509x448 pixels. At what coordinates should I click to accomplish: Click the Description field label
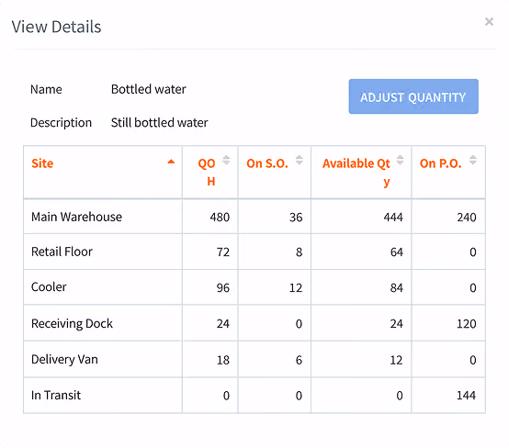tap(61, 123)
